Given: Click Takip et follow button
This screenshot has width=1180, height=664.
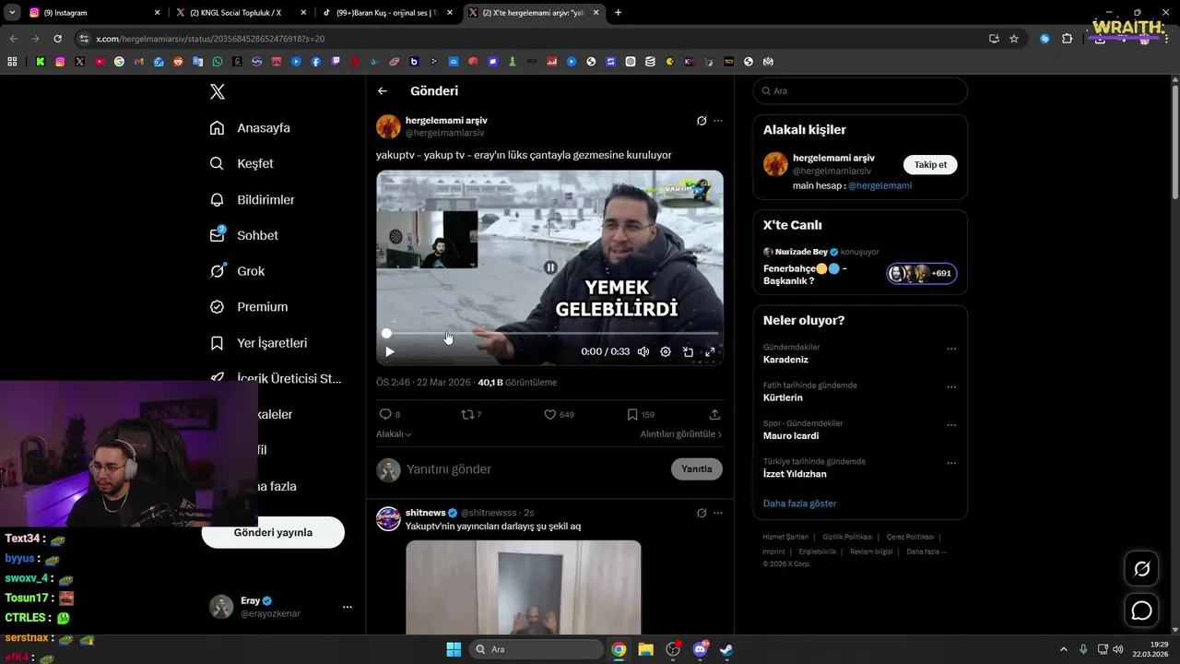Looking at the screenshot, I should click(930, 165).
